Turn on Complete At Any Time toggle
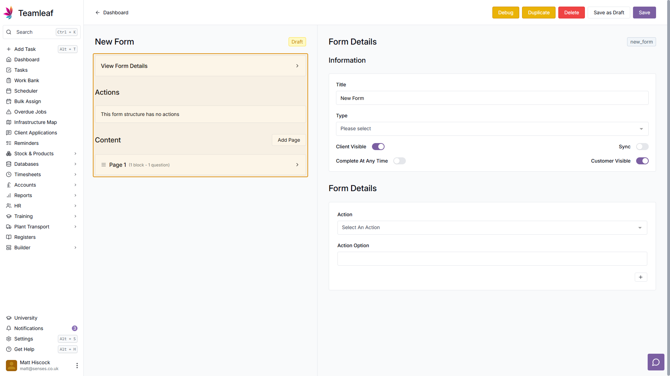The height and width of the screenshot is (376, 670). [x=399, y=161]
